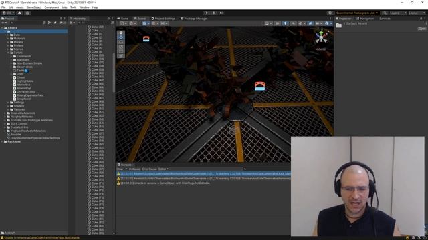The height and width of the screenshot is (240, 428).
Task: Open the Component menu
Action: [x=51, y=7]
